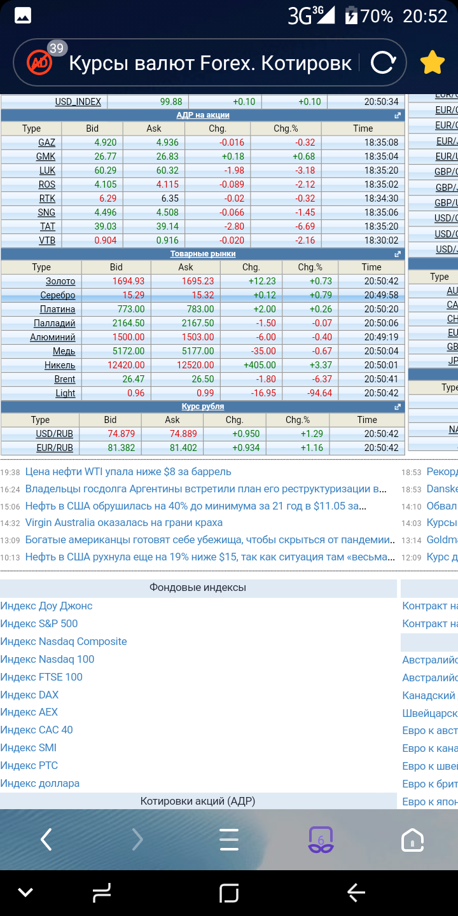Read news about WTI falling below $8
This screenshot has width=458, height=916.
click(x=128, y=472)
